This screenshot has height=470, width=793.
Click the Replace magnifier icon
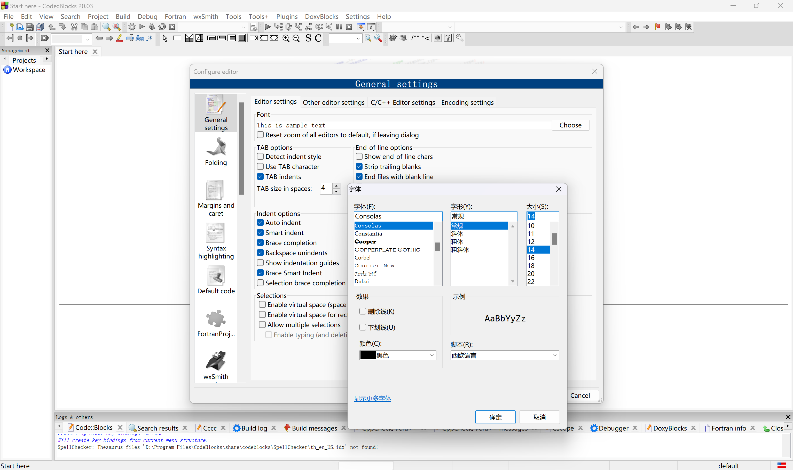click(116, 27)
